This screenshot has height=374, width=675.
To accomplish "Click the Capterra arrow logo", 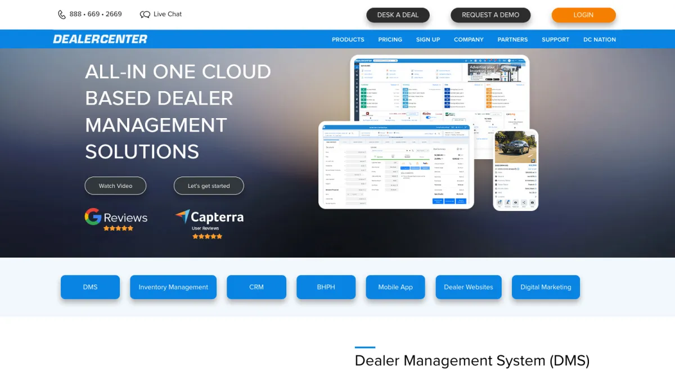I will (209, 217).
